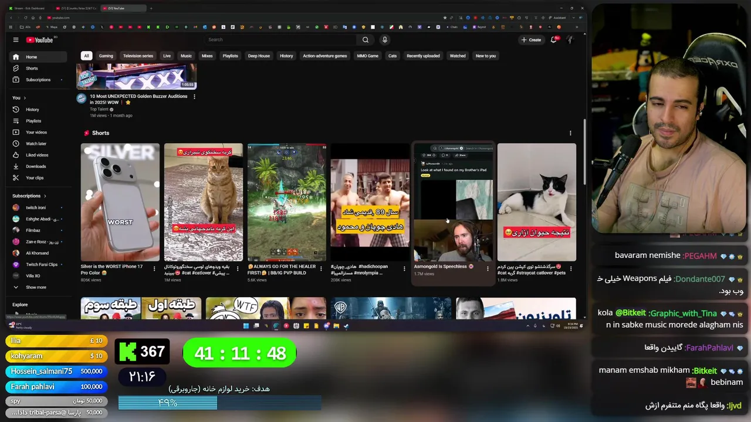Click the YouTube logo
Viewport: 751px width, 422px height.
pyautogui.click(x=39, y=40)
